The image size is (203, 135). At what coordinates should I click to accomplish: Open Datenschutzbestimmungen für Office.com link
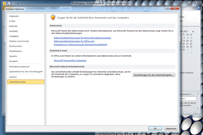point(74,41)
